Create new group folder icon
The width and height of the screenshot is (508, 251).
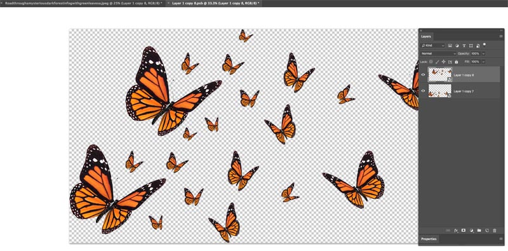479,231
